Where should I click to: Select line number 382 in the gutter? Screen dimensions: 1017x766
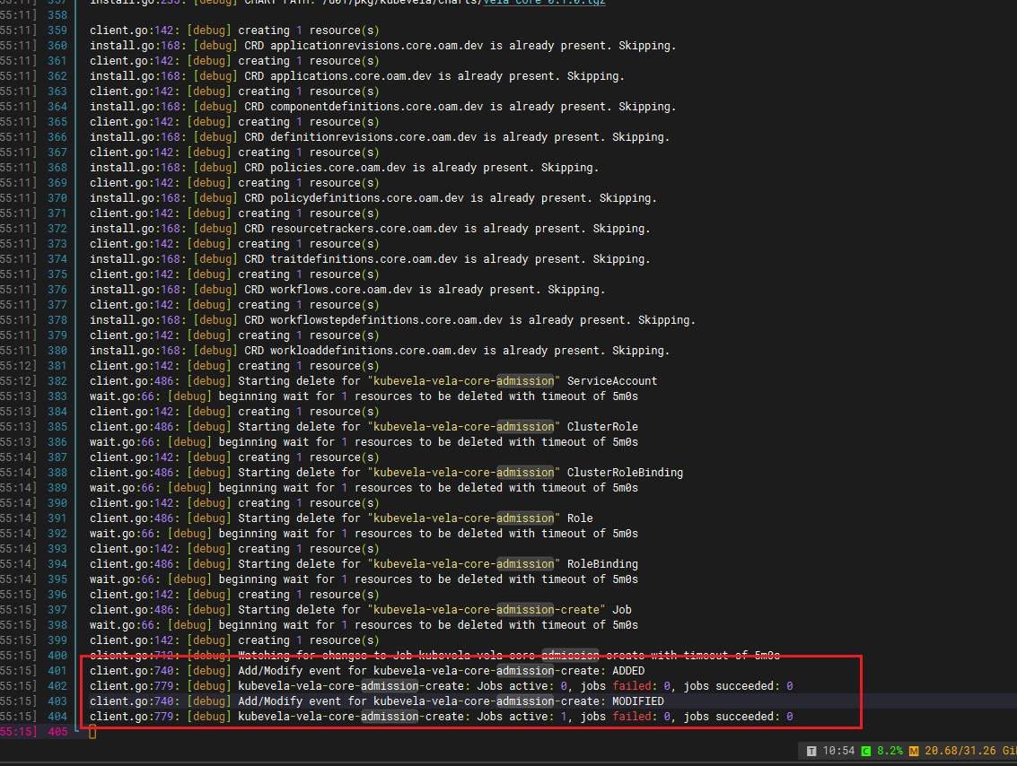pyautogui.click(x=57, y=381)
